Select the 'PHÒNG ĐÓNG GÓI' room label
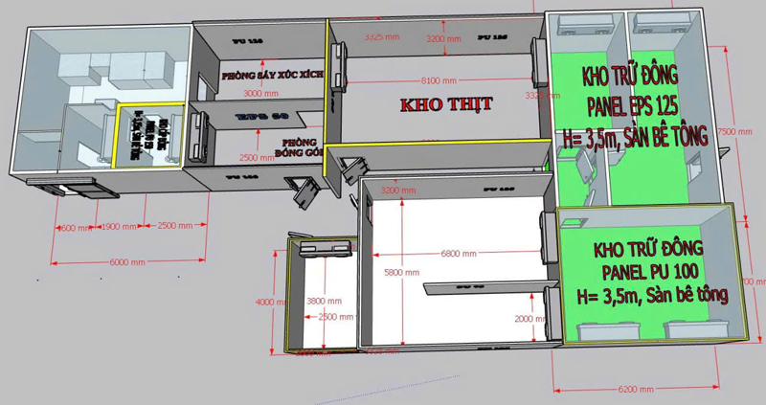 pyautogui.click(x=300, y=147)
